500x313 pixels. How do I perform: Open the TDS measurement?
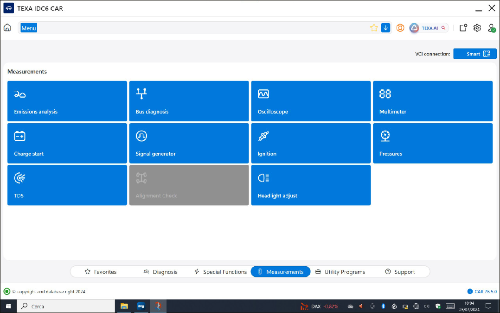click(x=67, y=185)
